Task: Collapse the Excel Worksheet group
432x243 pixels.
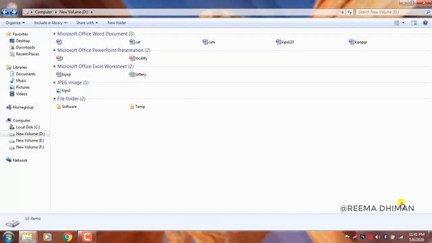Action: point(54,66)
